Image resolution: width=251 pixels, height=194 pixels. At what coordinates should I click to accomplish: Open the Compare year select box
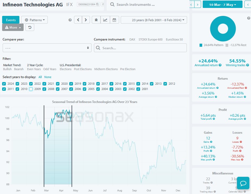tap(47, 48)
